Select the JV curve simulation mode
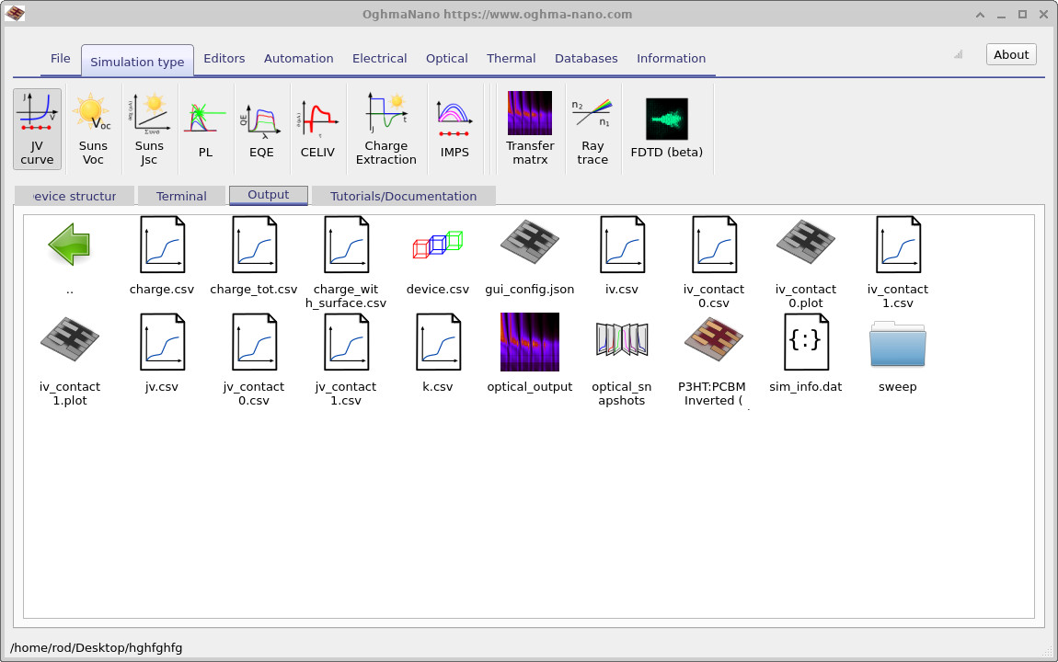This screenshot has width=1058, height=662. click(37, 129)
